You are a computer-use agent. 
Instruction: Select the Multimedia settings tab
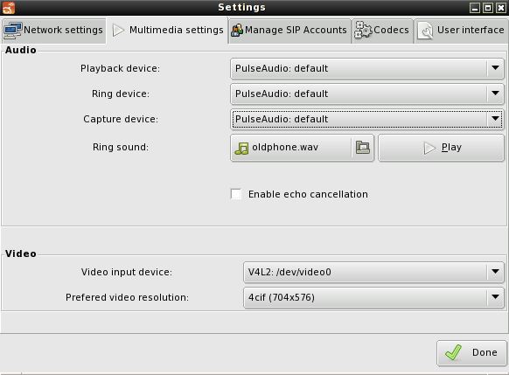168,31
